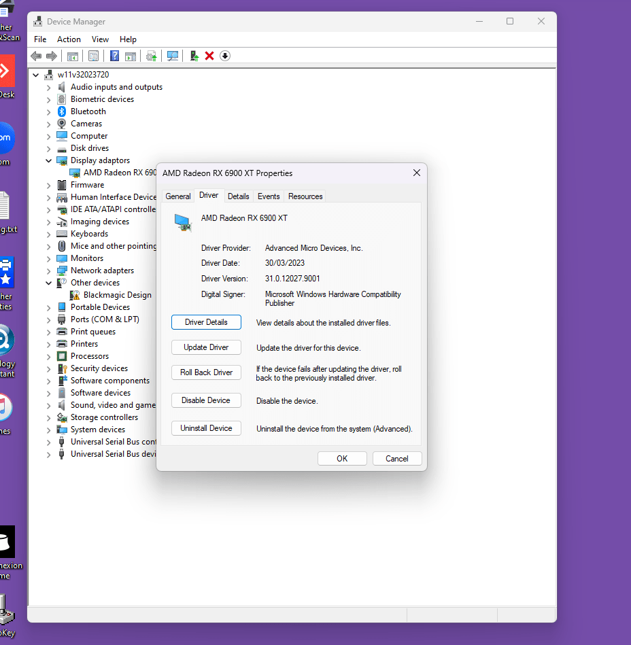The image size is (631, 645).
Task: Click the Keyboards icon in the tree
Action: pyautogui.click(x=62, y=234)
